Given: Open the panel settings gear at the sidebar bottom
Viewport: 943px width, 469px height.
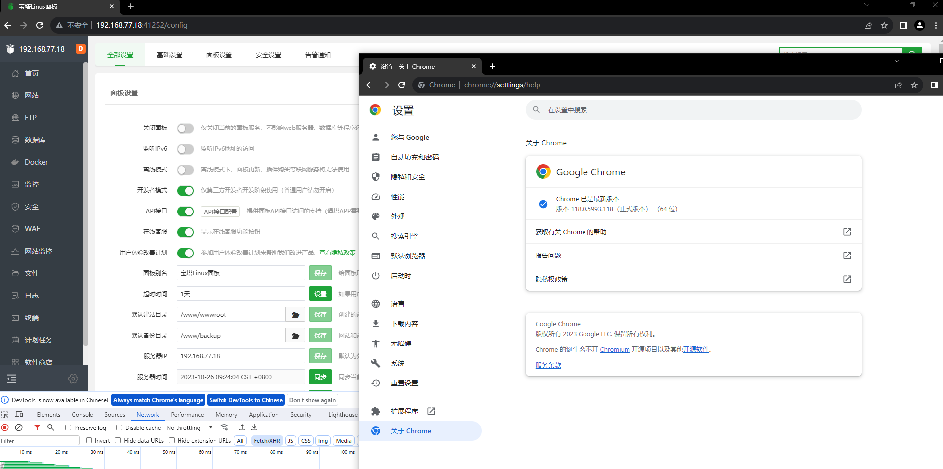Looking at the screenshot, I should coord(73,379).
